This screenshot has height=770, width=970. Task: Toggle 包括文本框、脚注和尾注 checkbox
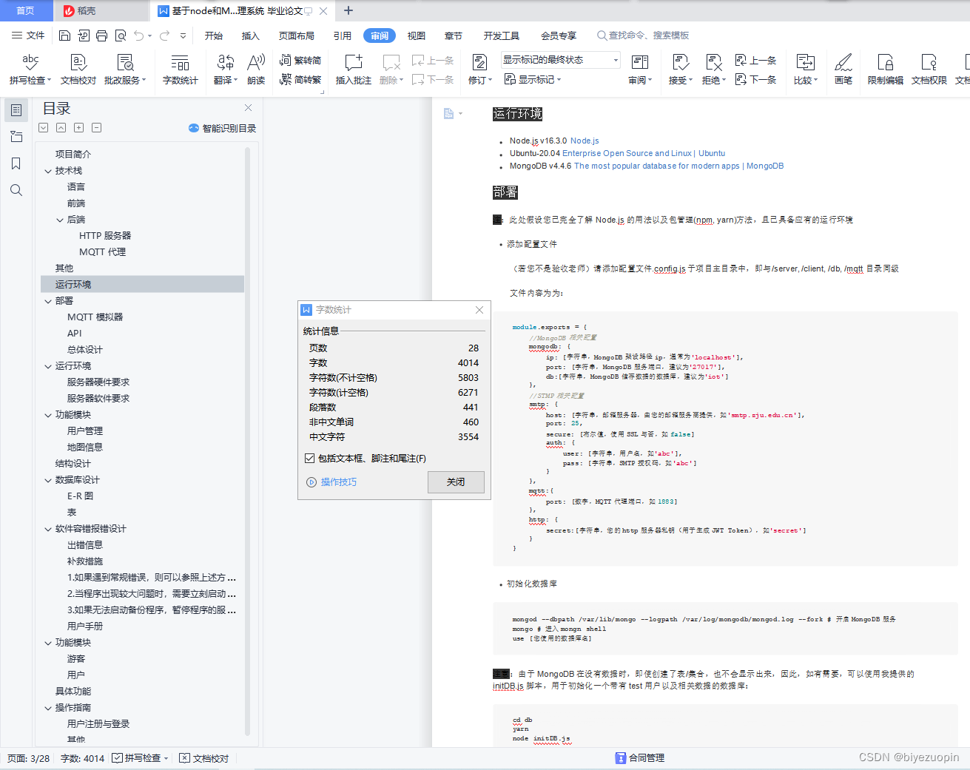coord(310,459)
